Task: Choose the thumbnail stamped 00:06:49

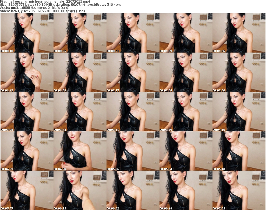Action: point(186,190)
